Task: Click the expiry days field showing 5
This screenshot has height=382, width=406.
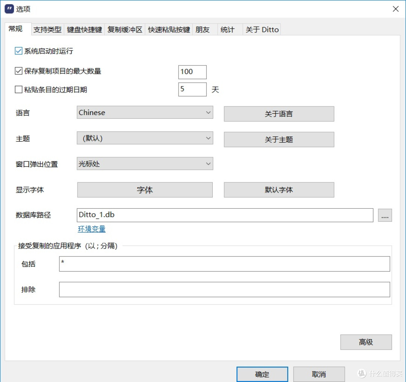Action: [192, 89]
